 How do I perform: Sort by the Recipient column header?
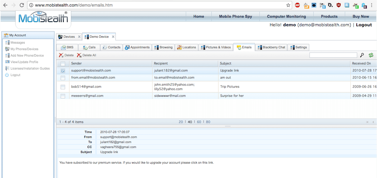[x=186, y=64]
